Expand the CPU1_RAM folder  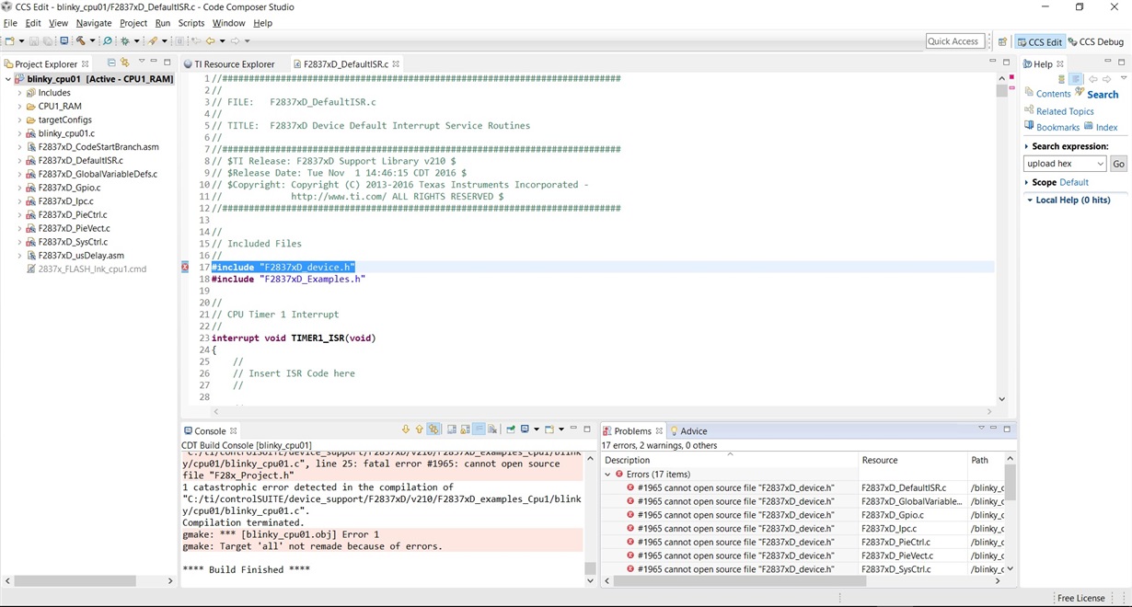[19, 107]
